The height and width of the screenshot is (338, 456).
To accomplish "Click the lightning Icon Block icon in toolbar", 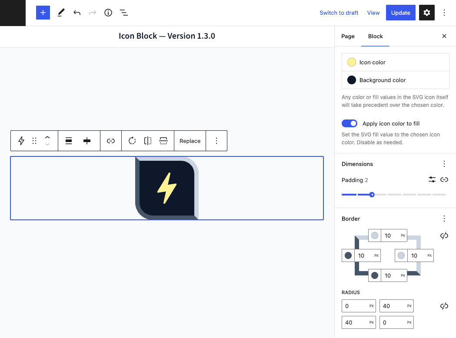I will click(21, 140).
